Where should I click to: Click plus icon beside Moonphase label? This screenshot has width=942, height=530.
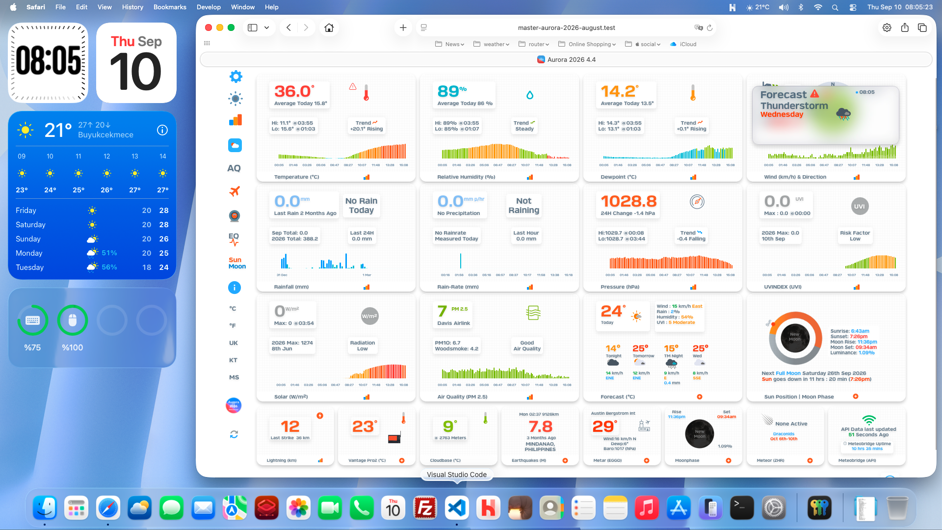click(729, 461)
